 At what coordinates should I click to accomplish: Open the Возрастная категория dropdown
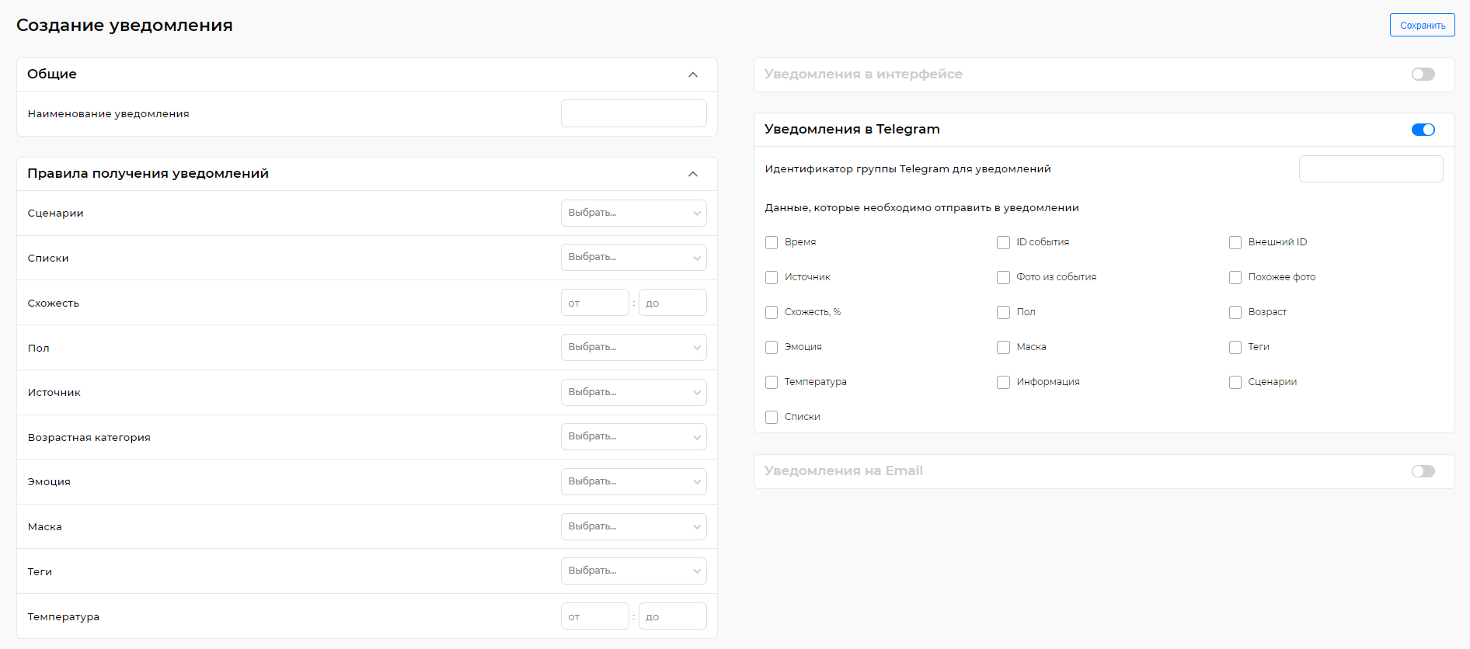(634, 437)
